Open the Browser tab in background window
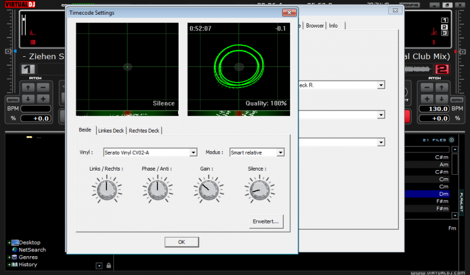470x275 pixels. (x=315, y=26)
